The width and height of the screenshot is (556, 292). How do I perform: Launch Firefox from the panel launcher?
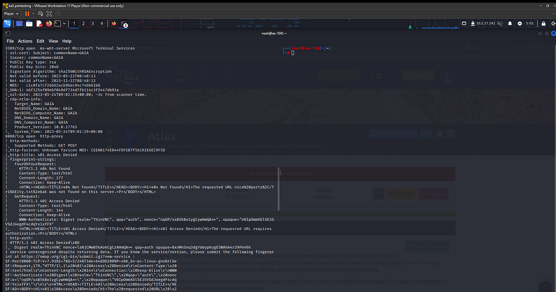pos(49,24)
